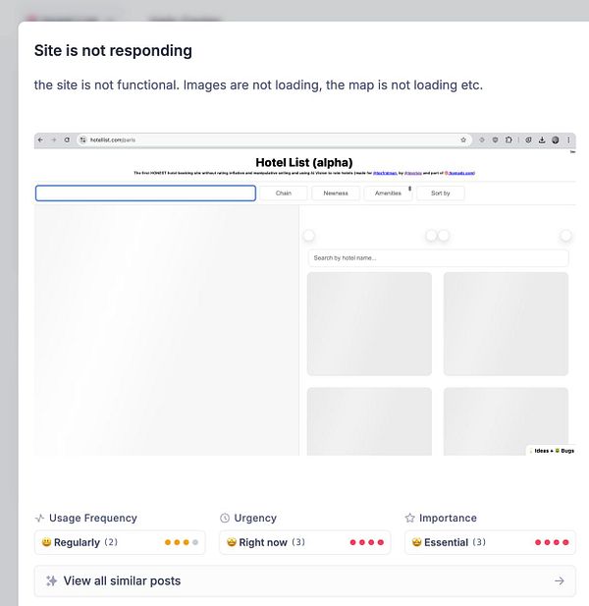
Task: Click the Search by hotel name field
Action: [x=438, y=257]
